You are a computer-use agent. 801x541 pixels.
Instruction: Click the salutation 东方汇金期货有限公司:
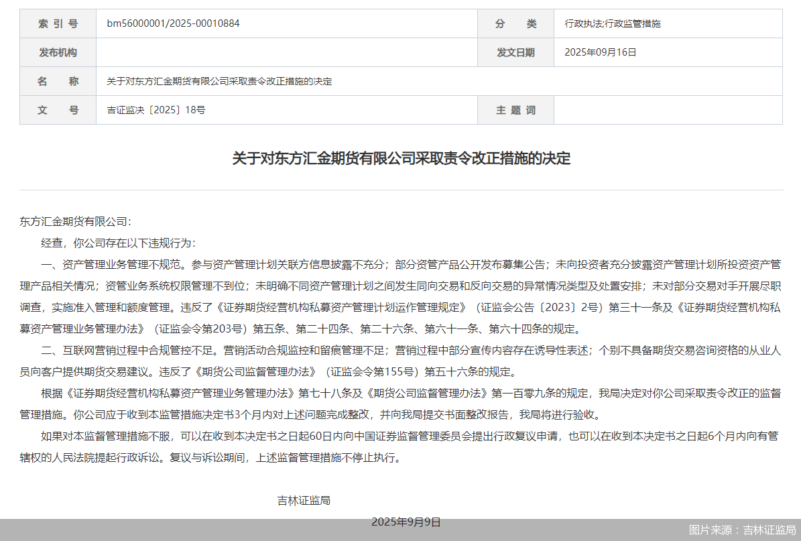pos(76,222)
